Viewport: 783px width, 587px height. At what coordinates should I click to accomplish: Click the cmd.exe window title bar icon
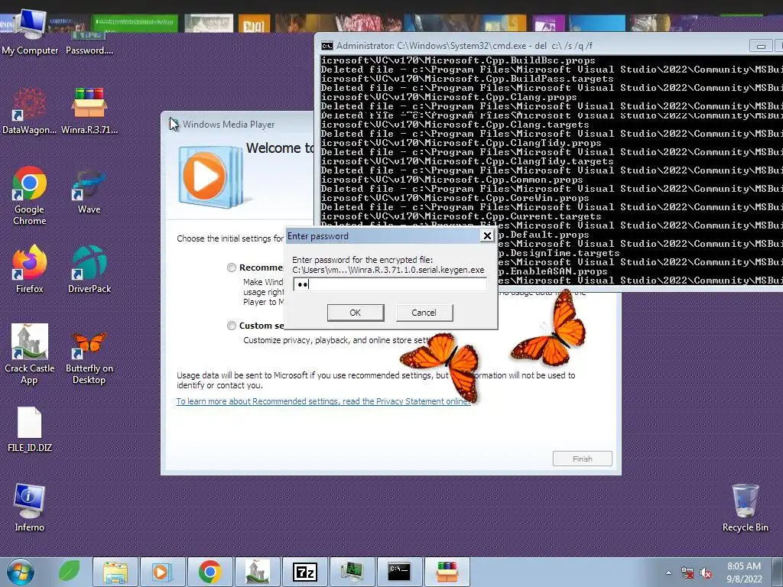tap(327, 46)
